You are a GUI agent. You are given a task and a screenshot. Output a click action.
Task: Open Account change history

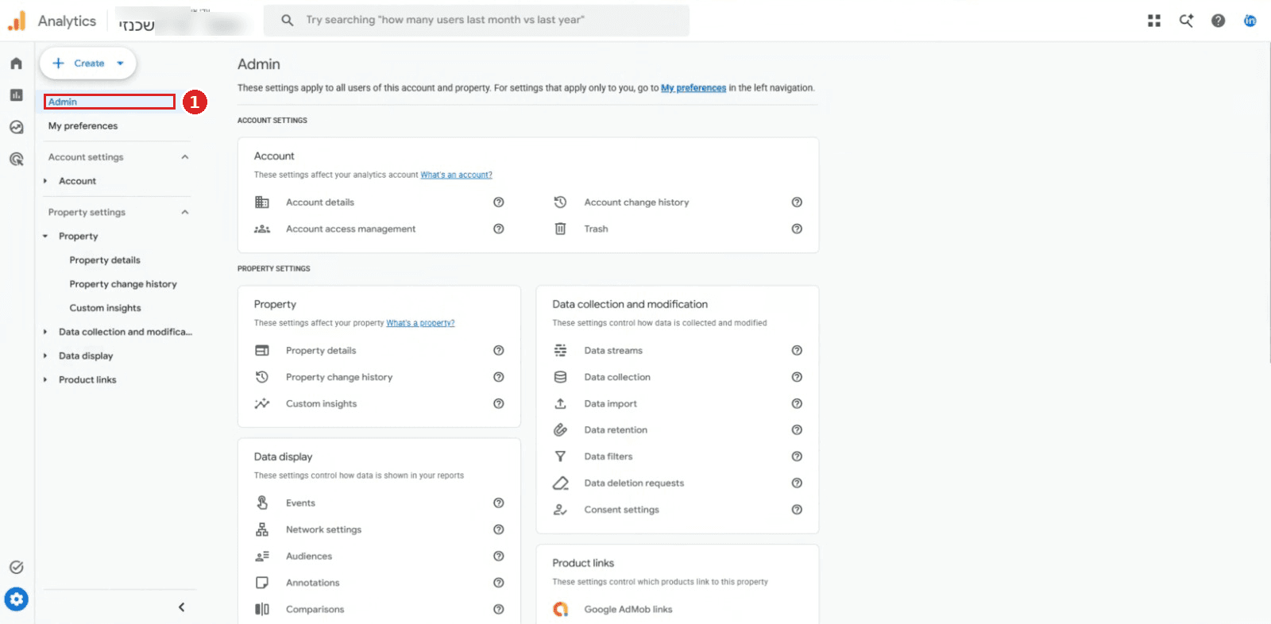tap(636, 202)
